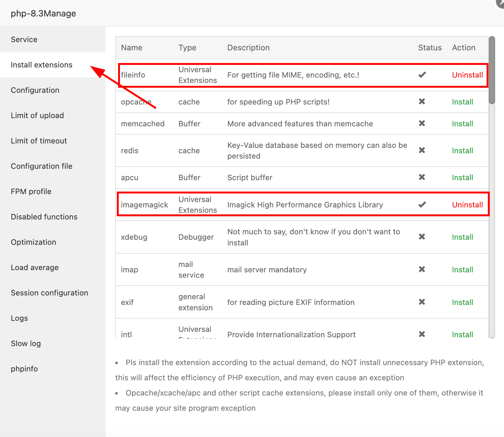The image size is (504, 437).
Task: Click the Name column header
Action: point(131,47)
